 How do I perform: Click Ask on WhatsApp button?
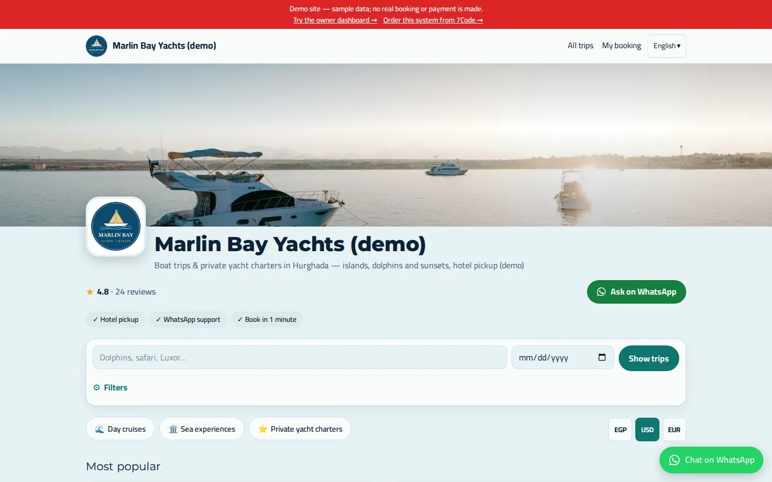(636, 292)
